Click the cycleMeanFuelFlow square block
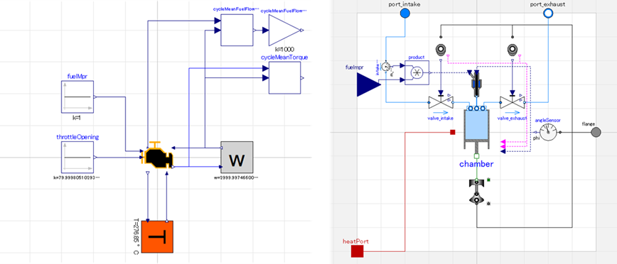 (x=237, y=31)
